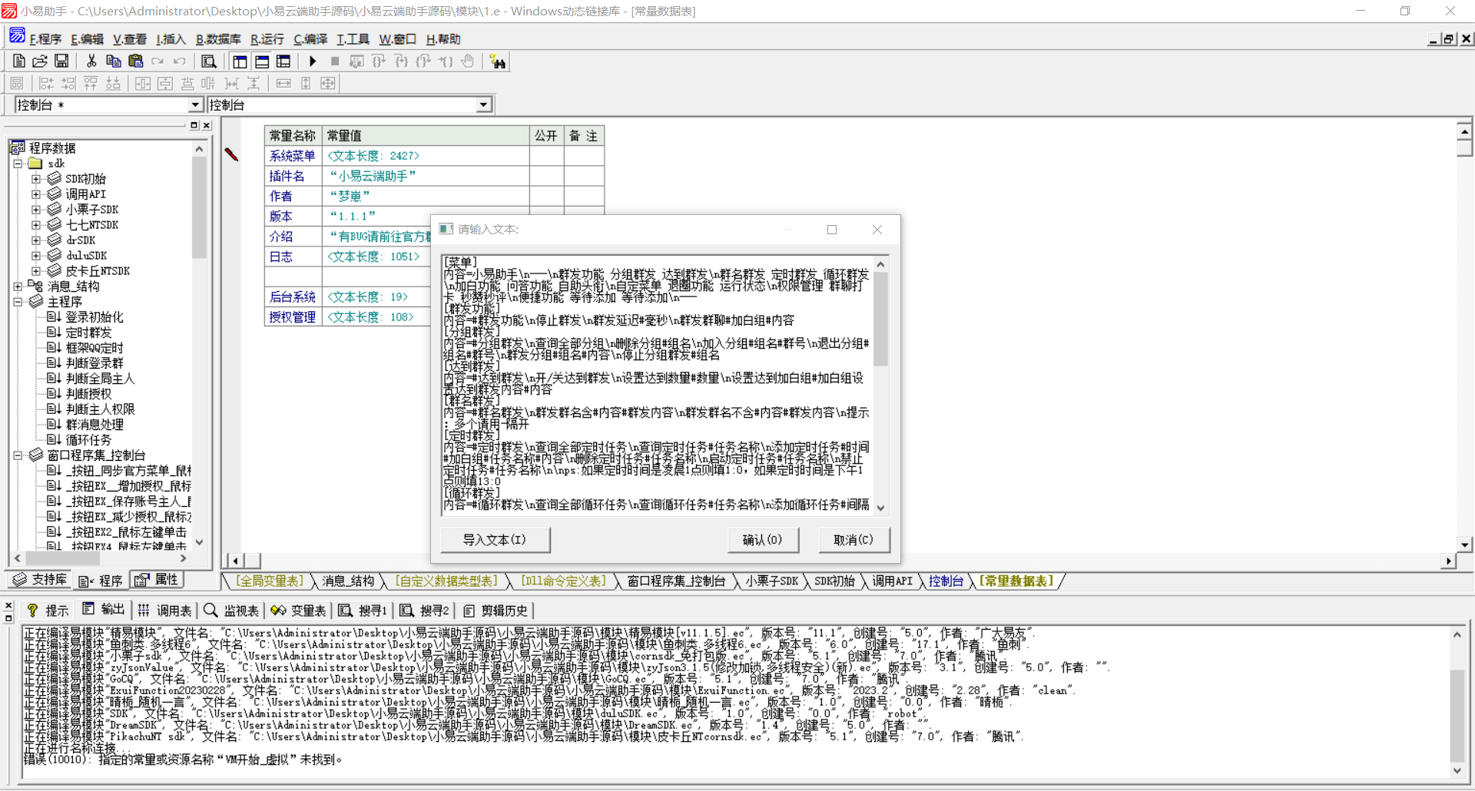Click the Paste clipboard icon

pos(136,61)
